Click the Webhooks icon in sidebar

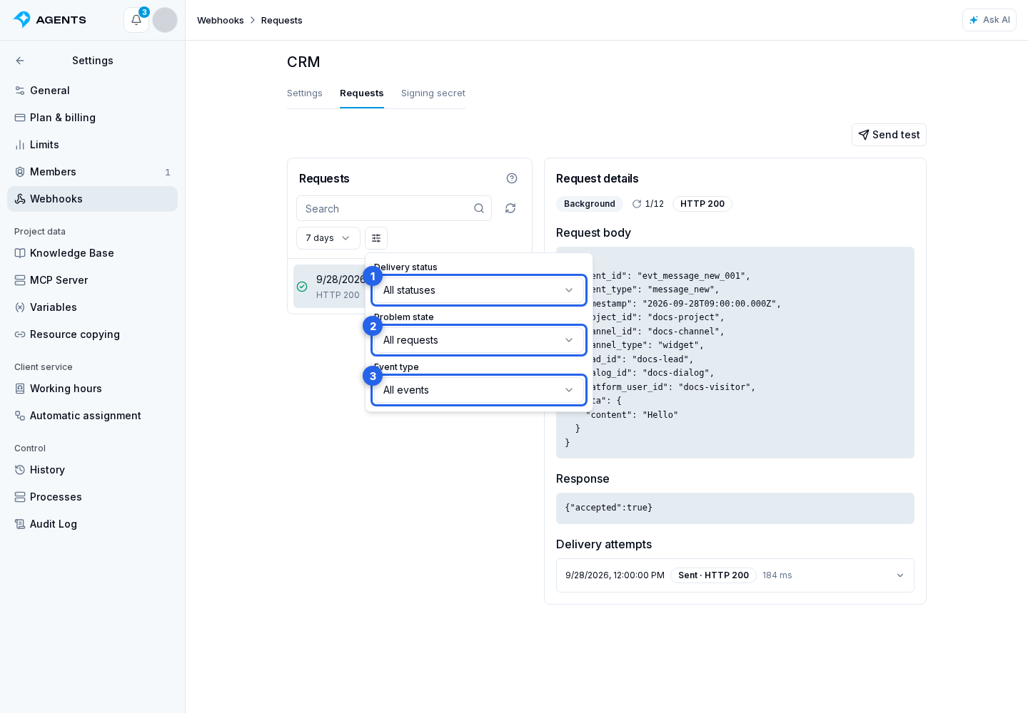tap(20, 199)
